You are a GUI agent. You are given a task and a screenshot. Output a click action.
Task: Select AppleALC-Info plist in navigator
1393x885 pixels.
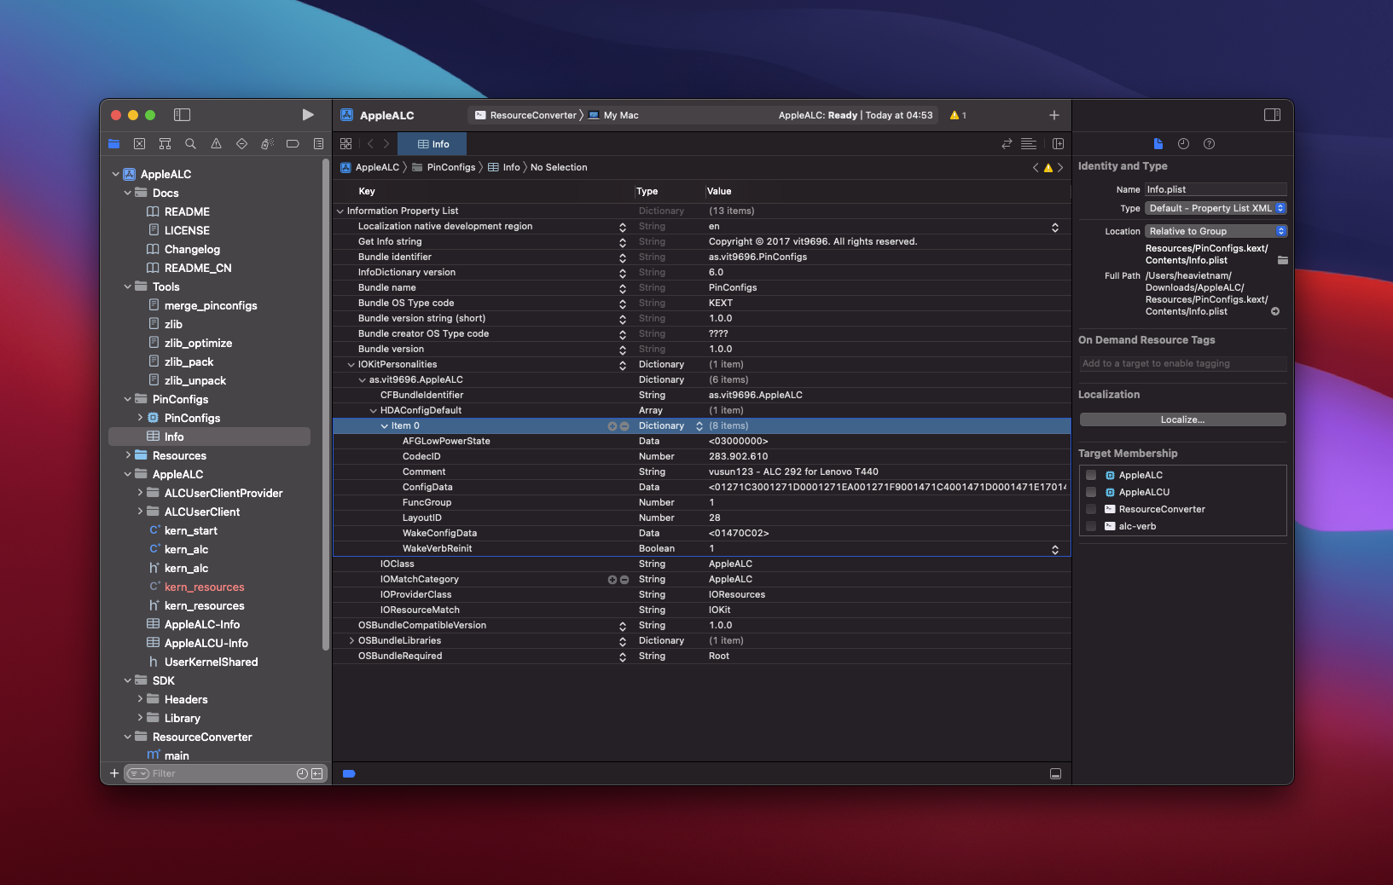pos(201,625)
